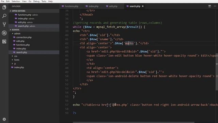
Task: Click the closing ?> tag on line 59
Action: tap(75, 113)
